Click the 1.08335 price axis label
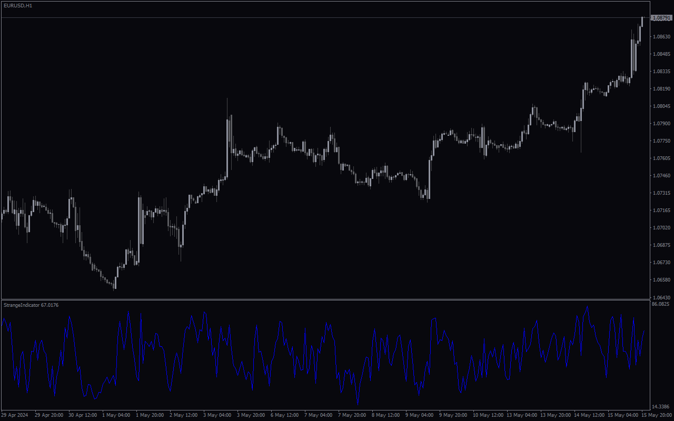Image resolution: width=674 pixels, height=421 pixels. [661, 72]
